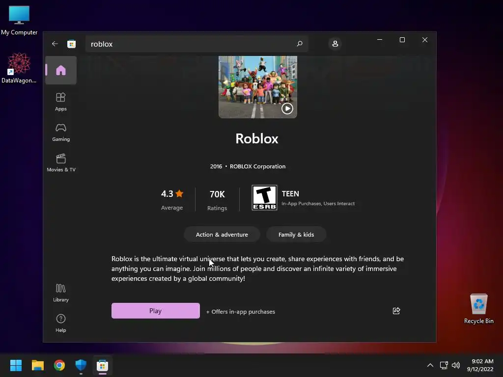
Task: Click the 4.3 star average rating
Action: click(172, 200)
